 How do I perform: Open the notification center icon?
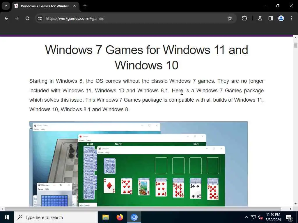pos(289,217)
